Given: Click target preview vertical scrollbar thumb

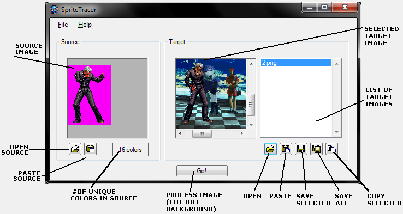Looking at the screenshot, I should [251, 105].
